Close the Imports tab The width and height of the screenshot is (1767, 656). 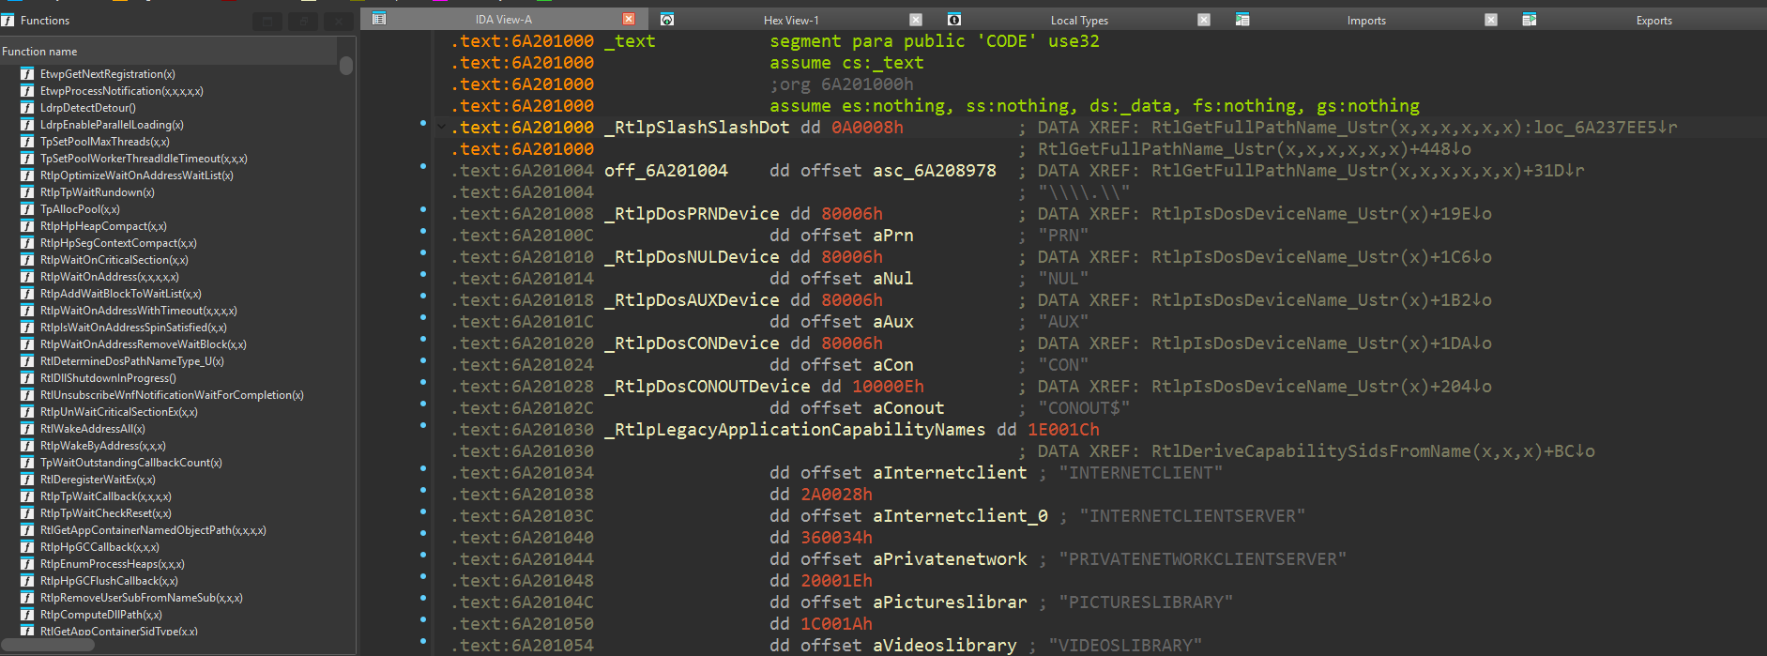click(1491, 20)
